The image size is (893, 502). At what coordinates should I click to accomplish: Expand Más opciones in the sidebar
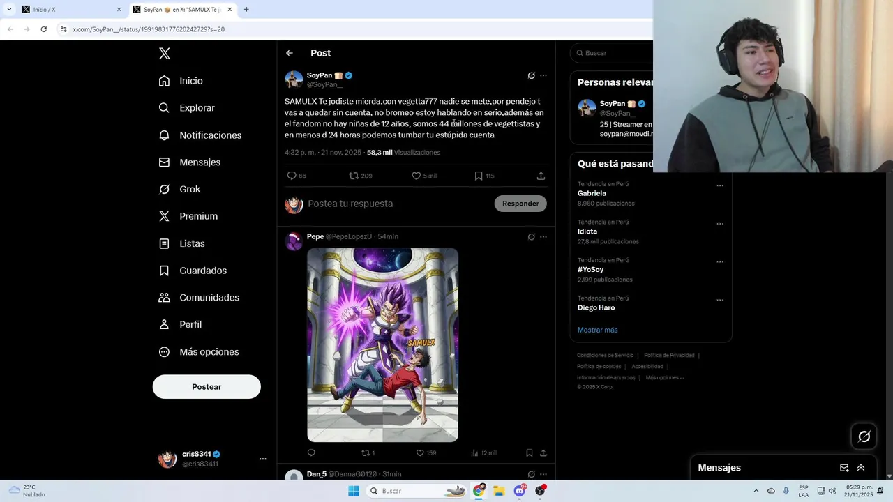[199, 352]
